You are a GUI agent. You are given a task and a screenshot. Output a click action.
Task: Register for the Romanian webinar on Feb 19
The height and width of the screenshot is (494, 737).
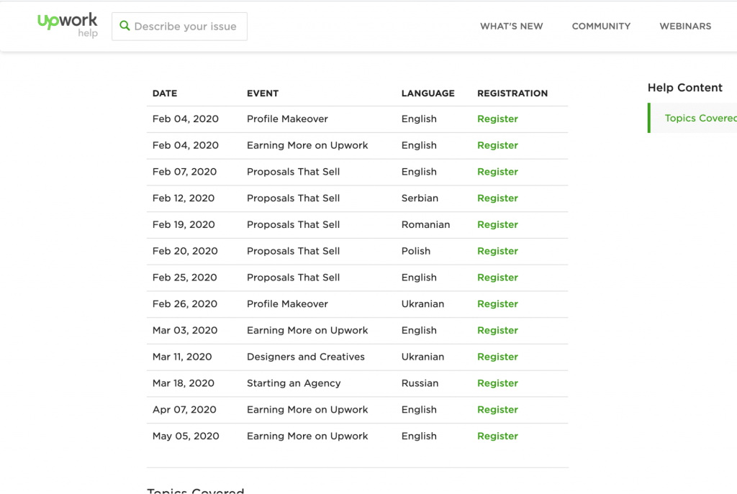(x=497, y=225)
